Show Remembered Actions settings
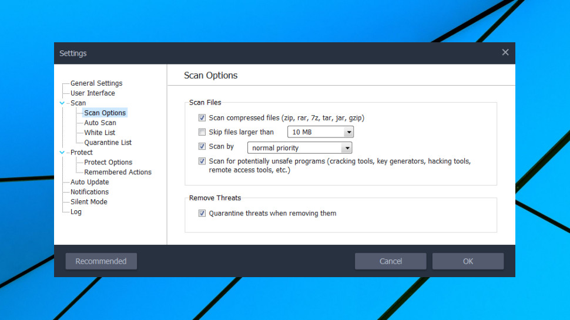Viewport: 570px width, 320px height. pos(118,172)
